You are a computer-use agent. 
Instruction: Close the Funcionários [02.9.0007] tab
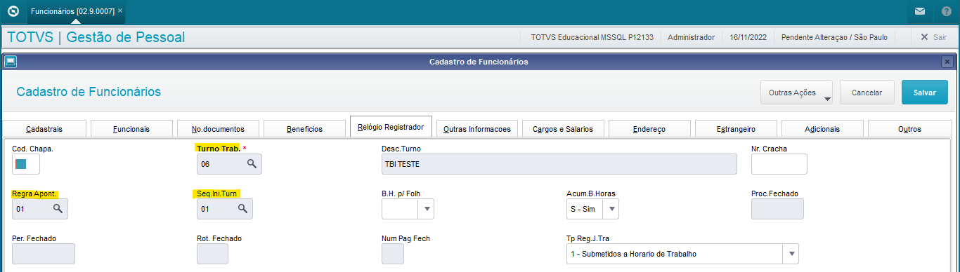tap(120, 11)
